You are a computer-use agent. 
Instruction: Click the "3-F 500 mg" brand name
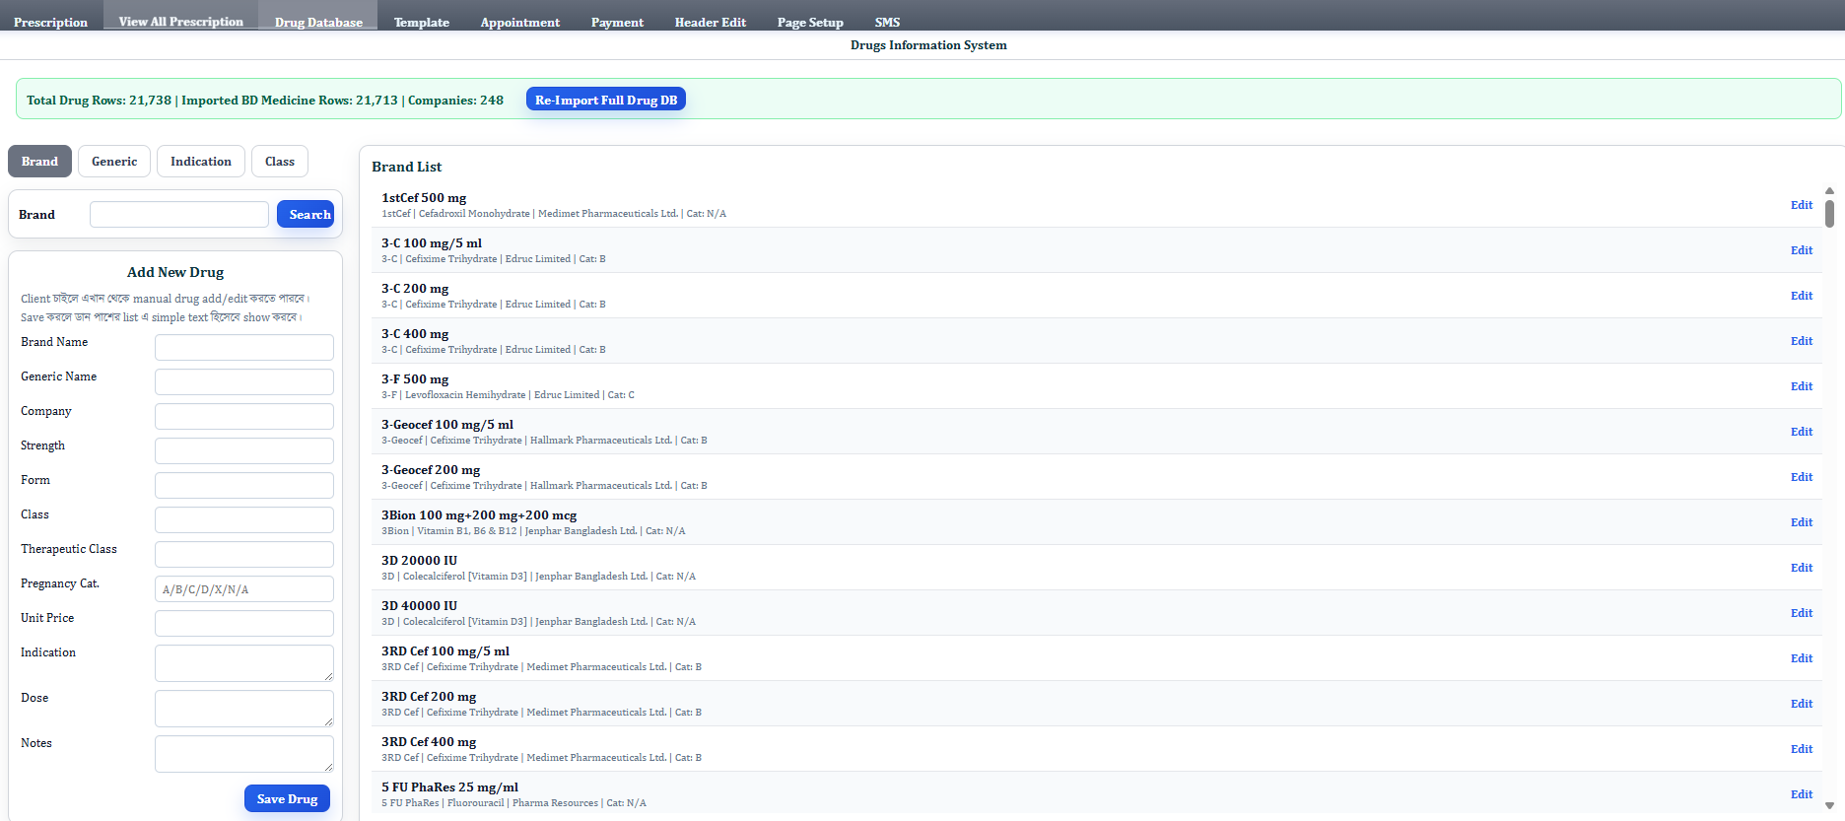pyautogui.click(x=415, y=379)
